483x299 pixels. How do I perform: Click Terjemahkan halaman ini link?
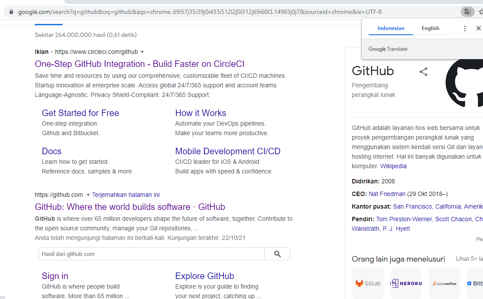point(126,195)
